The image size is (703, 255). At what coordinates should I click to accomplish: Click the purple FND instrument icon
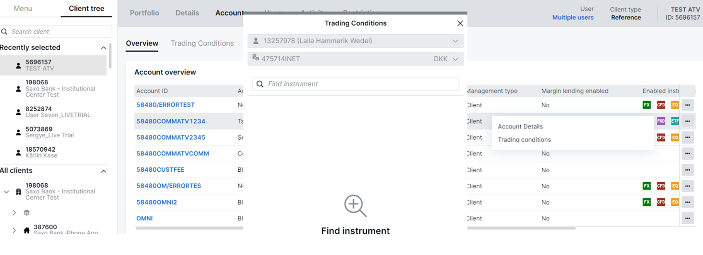(661, 121)
